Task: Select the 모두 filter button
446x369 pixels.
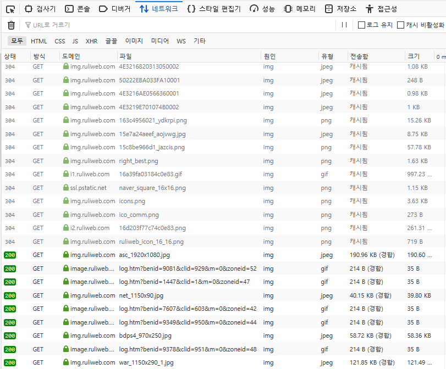Action: (17, 41)
